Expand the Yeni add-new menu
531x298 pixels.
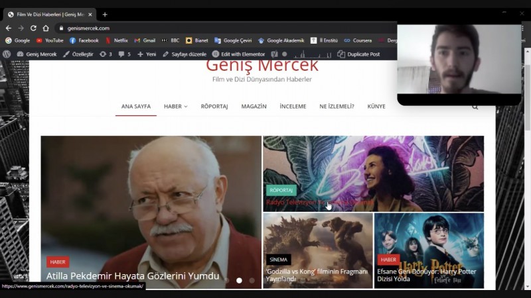[147, 54]
